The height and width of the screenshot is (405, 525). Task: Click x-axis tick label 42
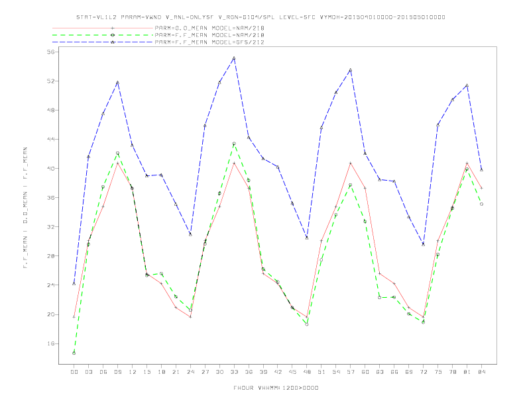(278, 372)
